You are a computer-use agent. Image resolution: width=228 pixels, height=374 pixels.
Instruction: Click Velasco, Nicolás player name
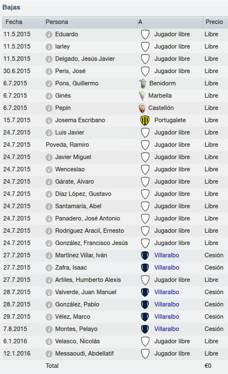pos(77,341)
